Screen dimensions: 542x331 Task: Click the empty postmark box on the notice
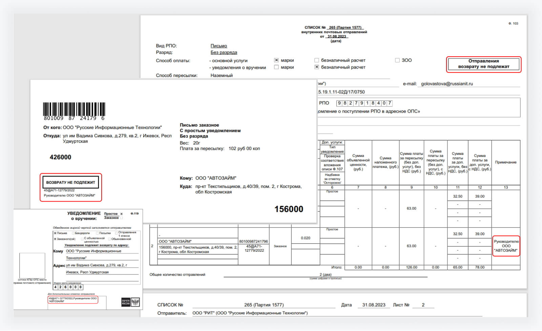click(32, 265)
